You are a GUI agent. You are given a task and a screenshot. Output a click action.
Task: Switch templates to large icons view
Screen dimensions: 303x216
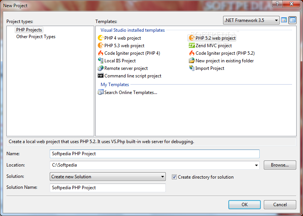[x=284, y=20]
